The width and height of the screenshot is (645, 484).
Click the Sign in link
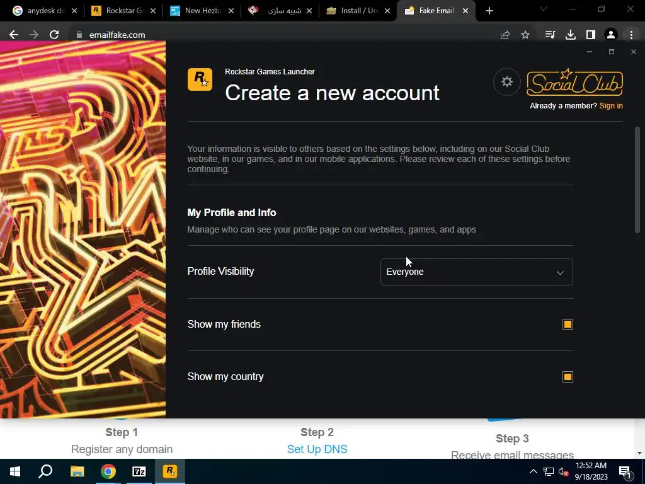[611, 106]
